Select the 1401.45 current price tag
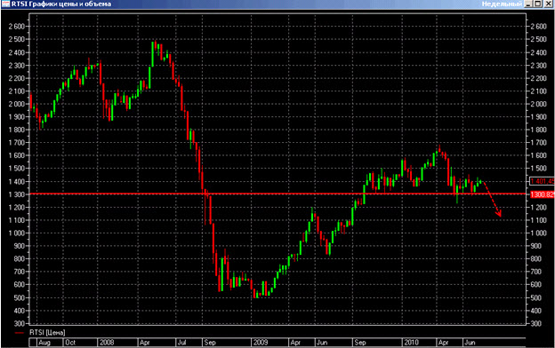 coord(543,181)
